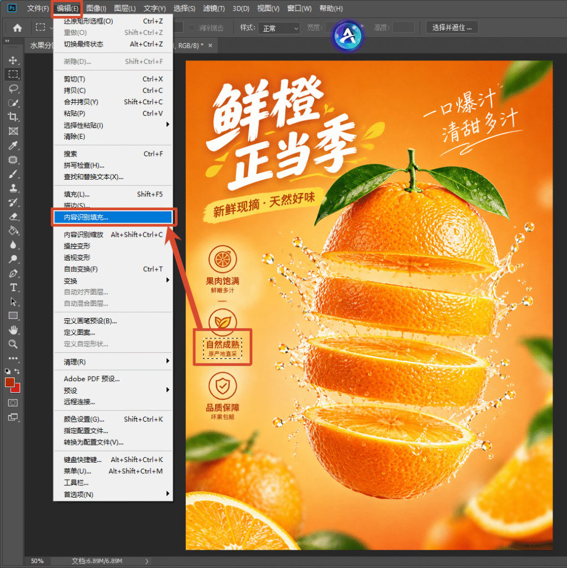Select the Eyedropper tool
Viewport: 567px width, 568px height.
point(13,146)
